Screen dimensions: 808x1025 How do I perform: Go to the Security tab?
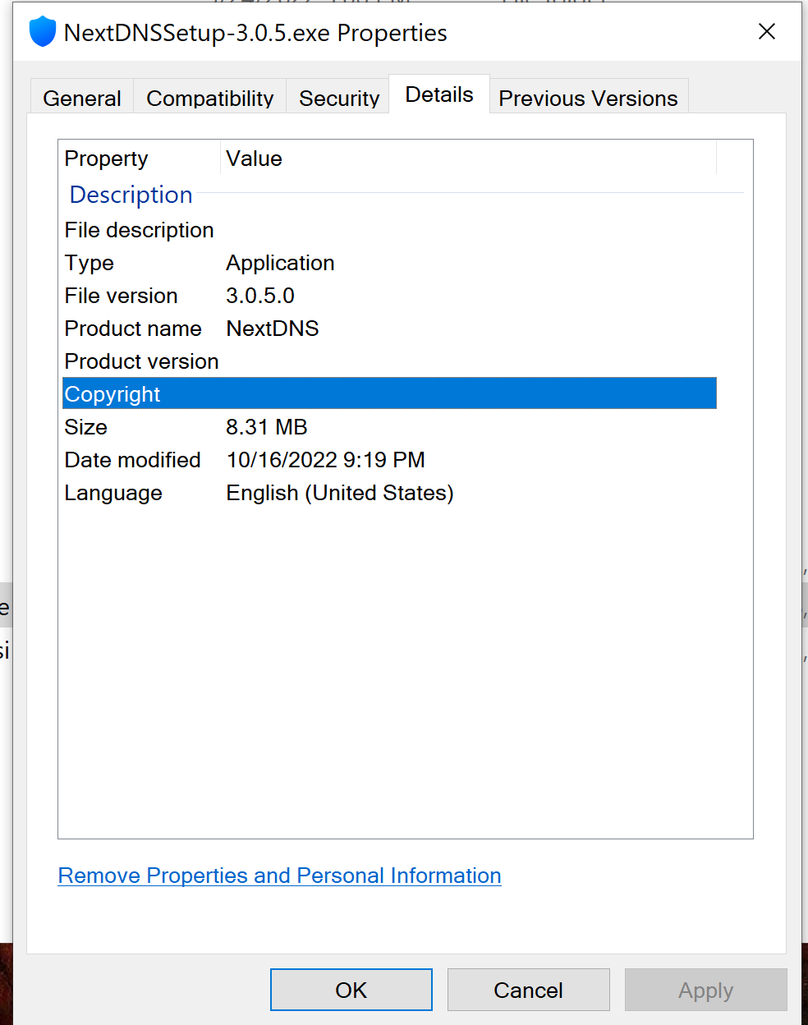[338, 98]
